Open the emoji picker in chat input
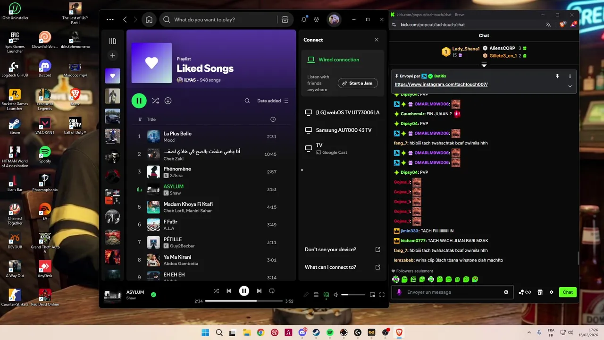Image resolution: width=604 pixels, height=340 pixels. point(506,292)
